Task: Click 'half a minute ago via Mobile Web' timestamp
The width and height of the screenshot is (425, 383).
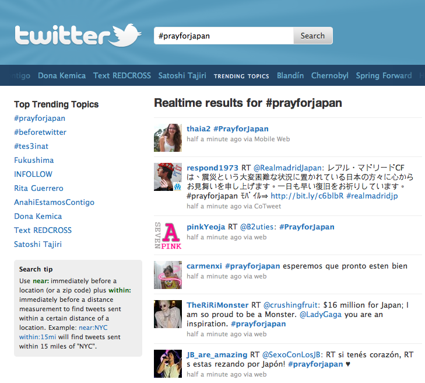Action: pyautogui.click(x=238, y=139)
